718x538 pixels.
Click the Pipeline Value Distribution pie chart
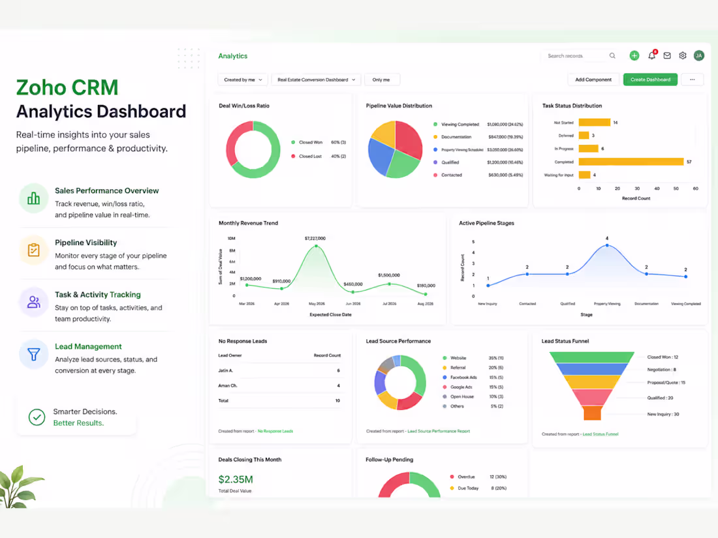click(395, 149)
